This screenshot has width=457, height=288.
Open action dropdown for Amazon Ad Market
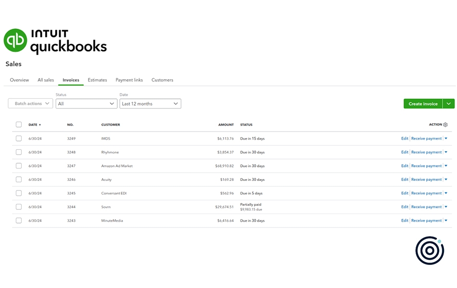pyautogui.click(x=446, y=166)
